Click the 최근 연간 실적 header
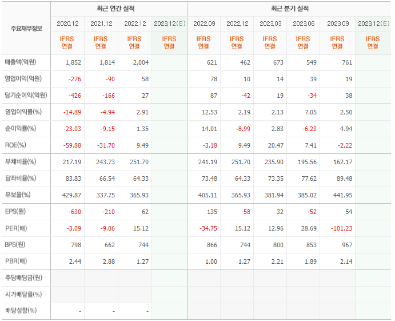The width and height of the screenshot is (395, 321). (115, 9)
